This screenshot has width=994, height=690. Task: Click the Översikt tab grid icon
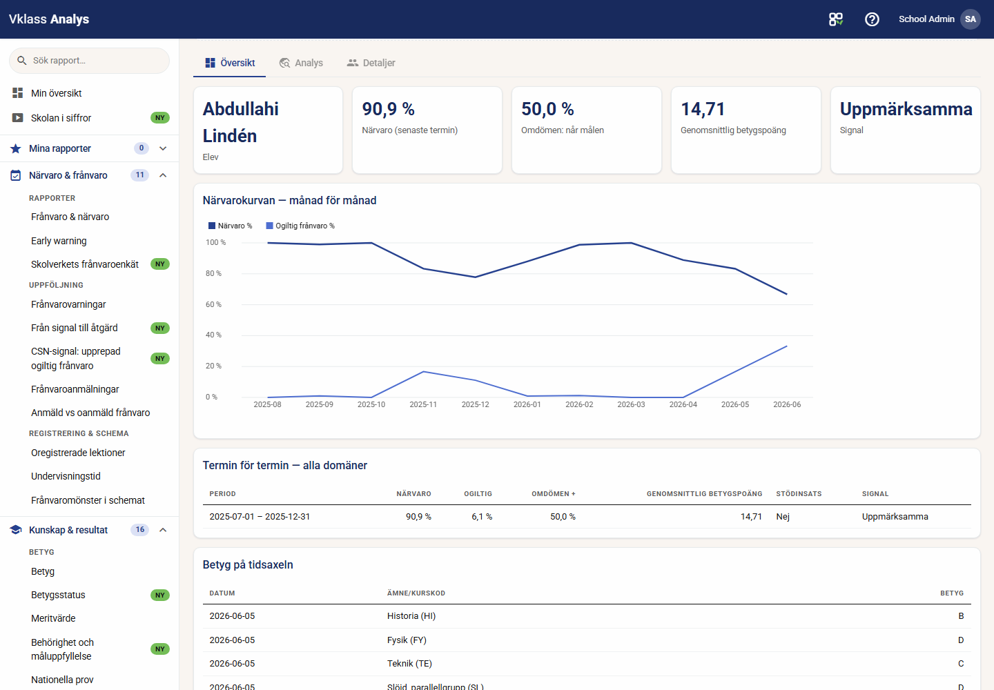[210, 63]
